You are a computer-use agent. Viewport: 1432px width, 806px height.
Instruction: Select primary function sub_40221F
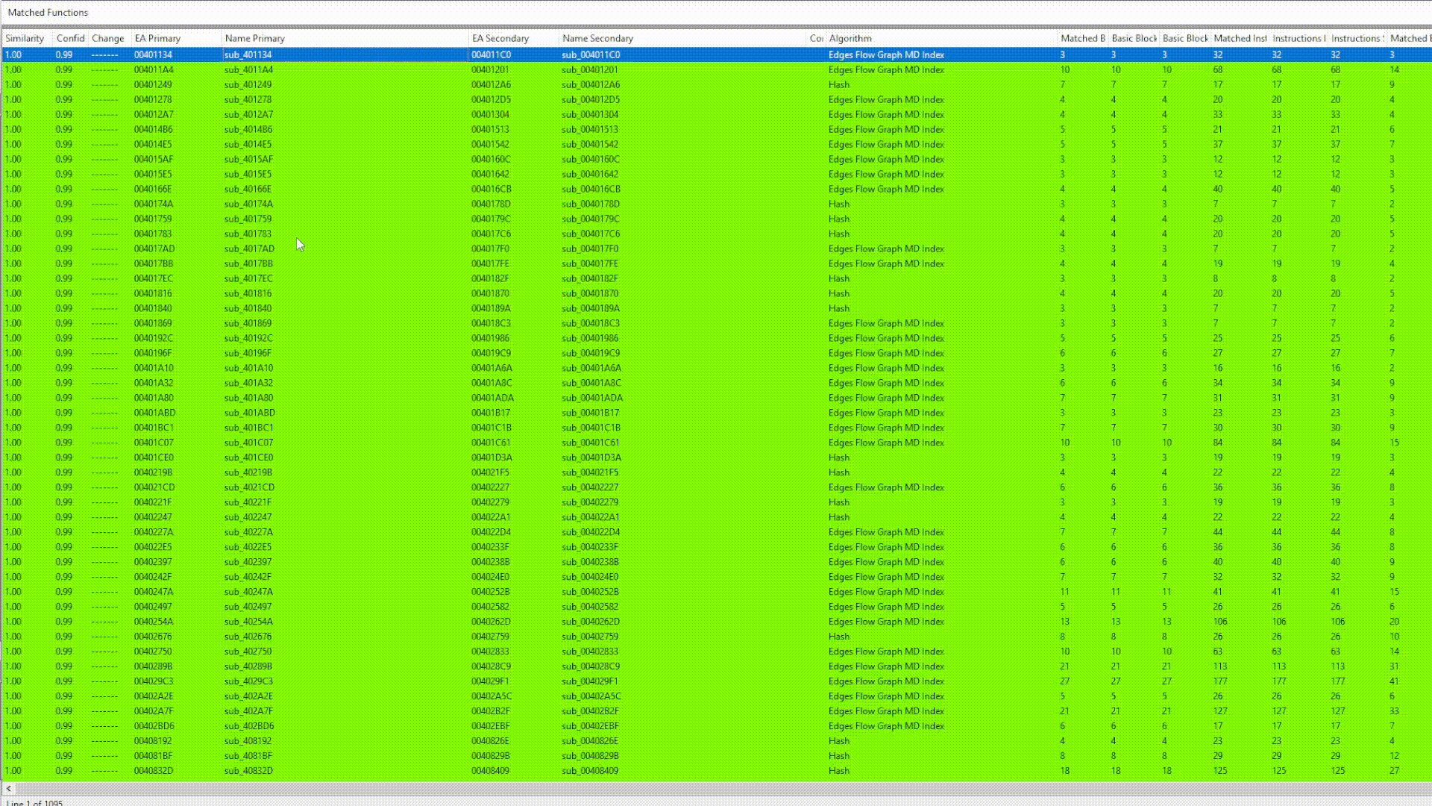[248, 502]
